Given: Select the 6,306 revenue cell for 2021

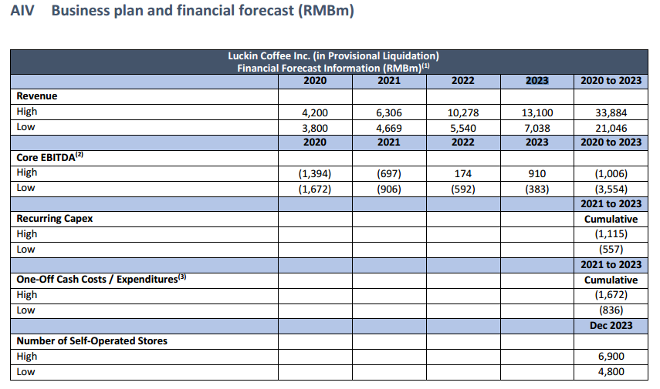Looking at the screenshot, I should pyautogui.click(x=388, y=112).
